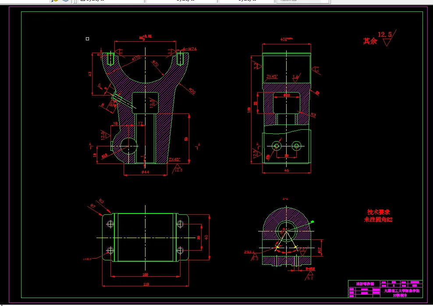
Task: Click the 太原理工大学 title block text
Action: [401, 291]
